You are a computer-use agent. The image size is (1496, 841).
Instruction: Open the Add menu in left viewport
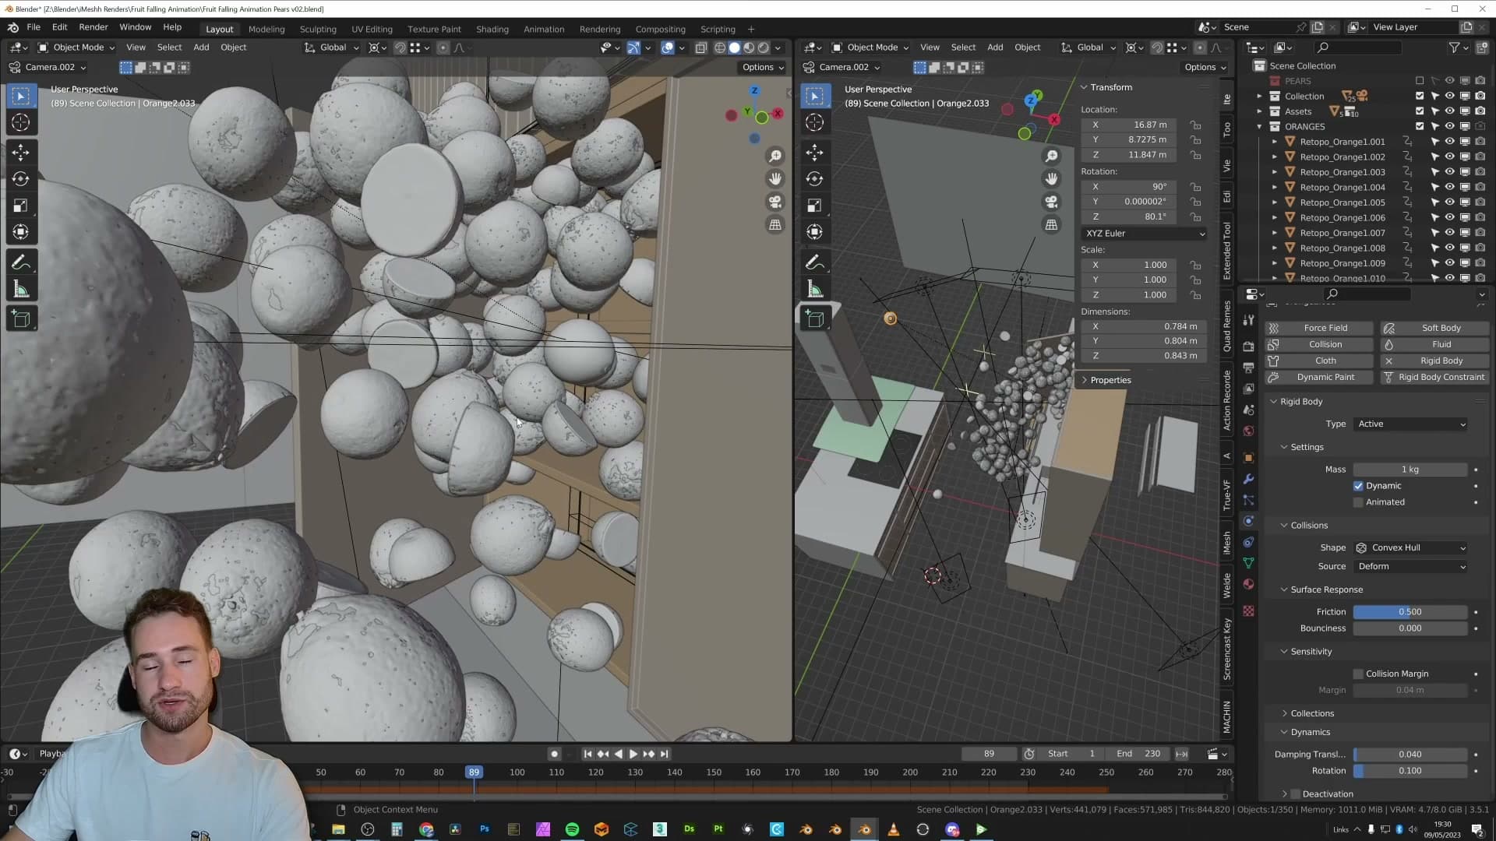coord(201,48)
